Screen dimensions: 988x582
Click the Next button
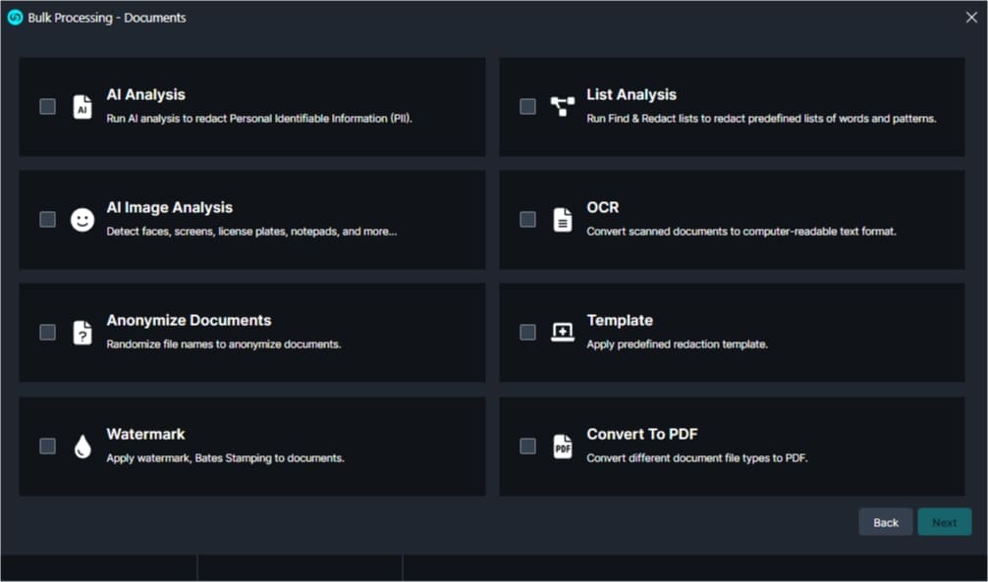(x=944, y=522)
